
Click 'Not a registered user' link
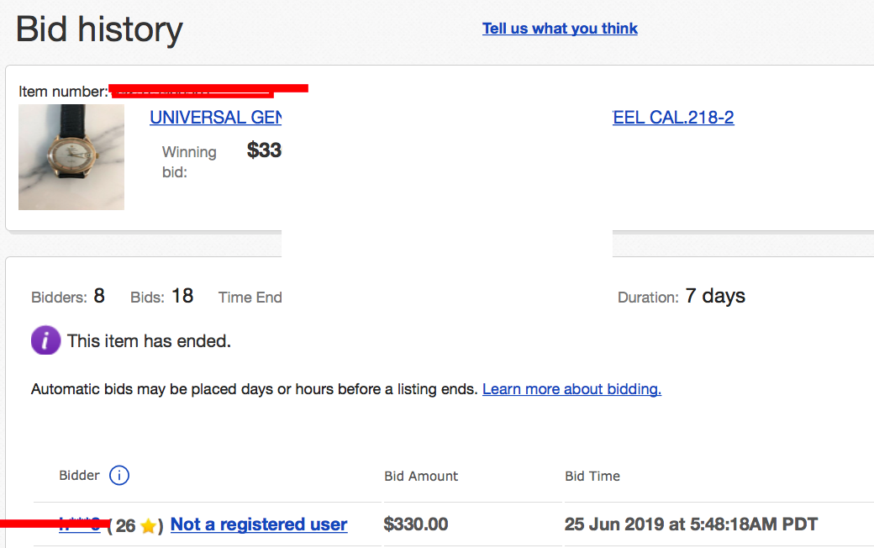259,524
